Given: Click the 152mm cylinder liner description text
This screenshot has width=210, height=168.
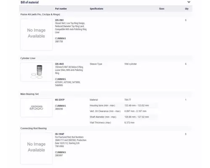Looking at the screenshot, I should (x=69, y=70).
